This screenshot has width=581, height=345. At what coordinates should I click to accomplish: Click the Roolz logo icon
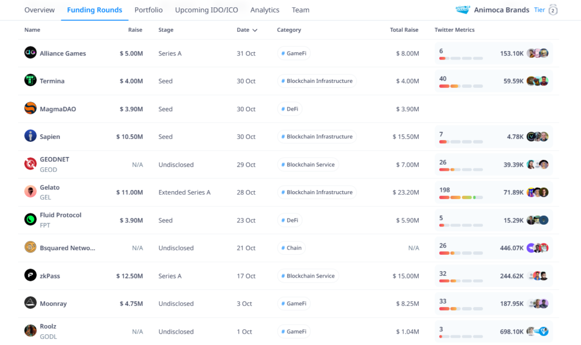pyautogui.click(x=31, y=331)
